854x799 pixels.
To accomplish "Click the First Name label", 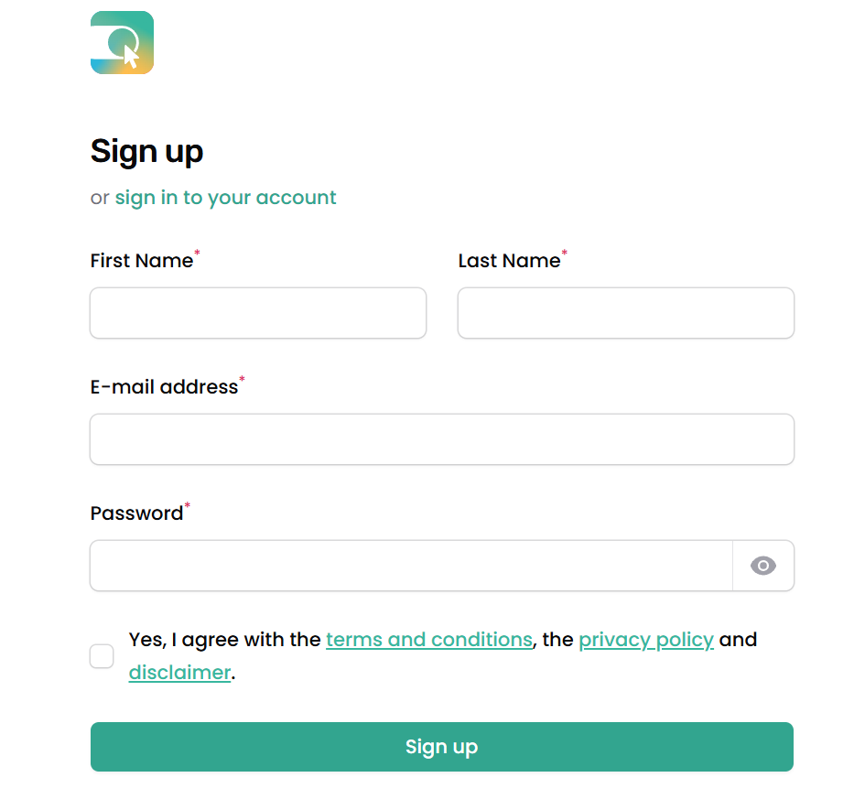I will [142, 261].
